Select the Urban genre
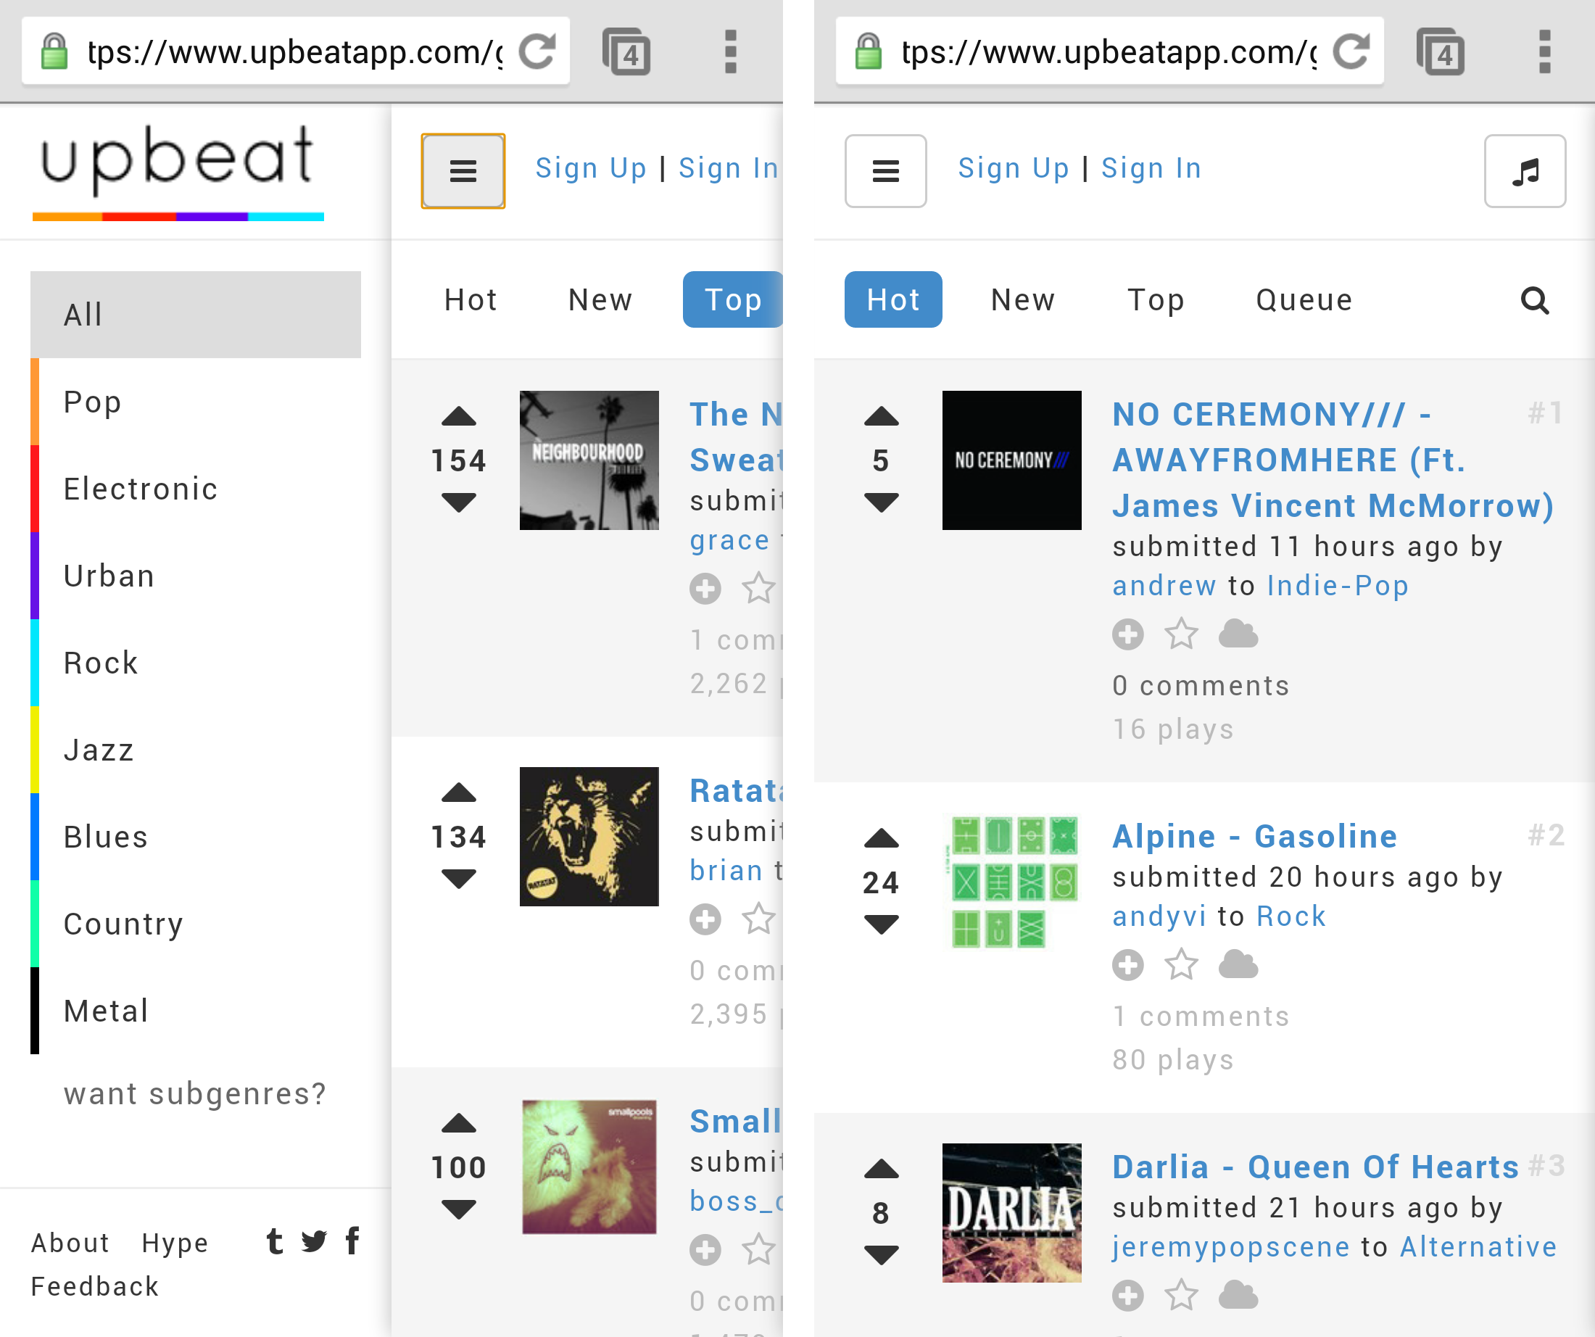The width and height of the screenshot is (1595, 1337). [195, 576]
